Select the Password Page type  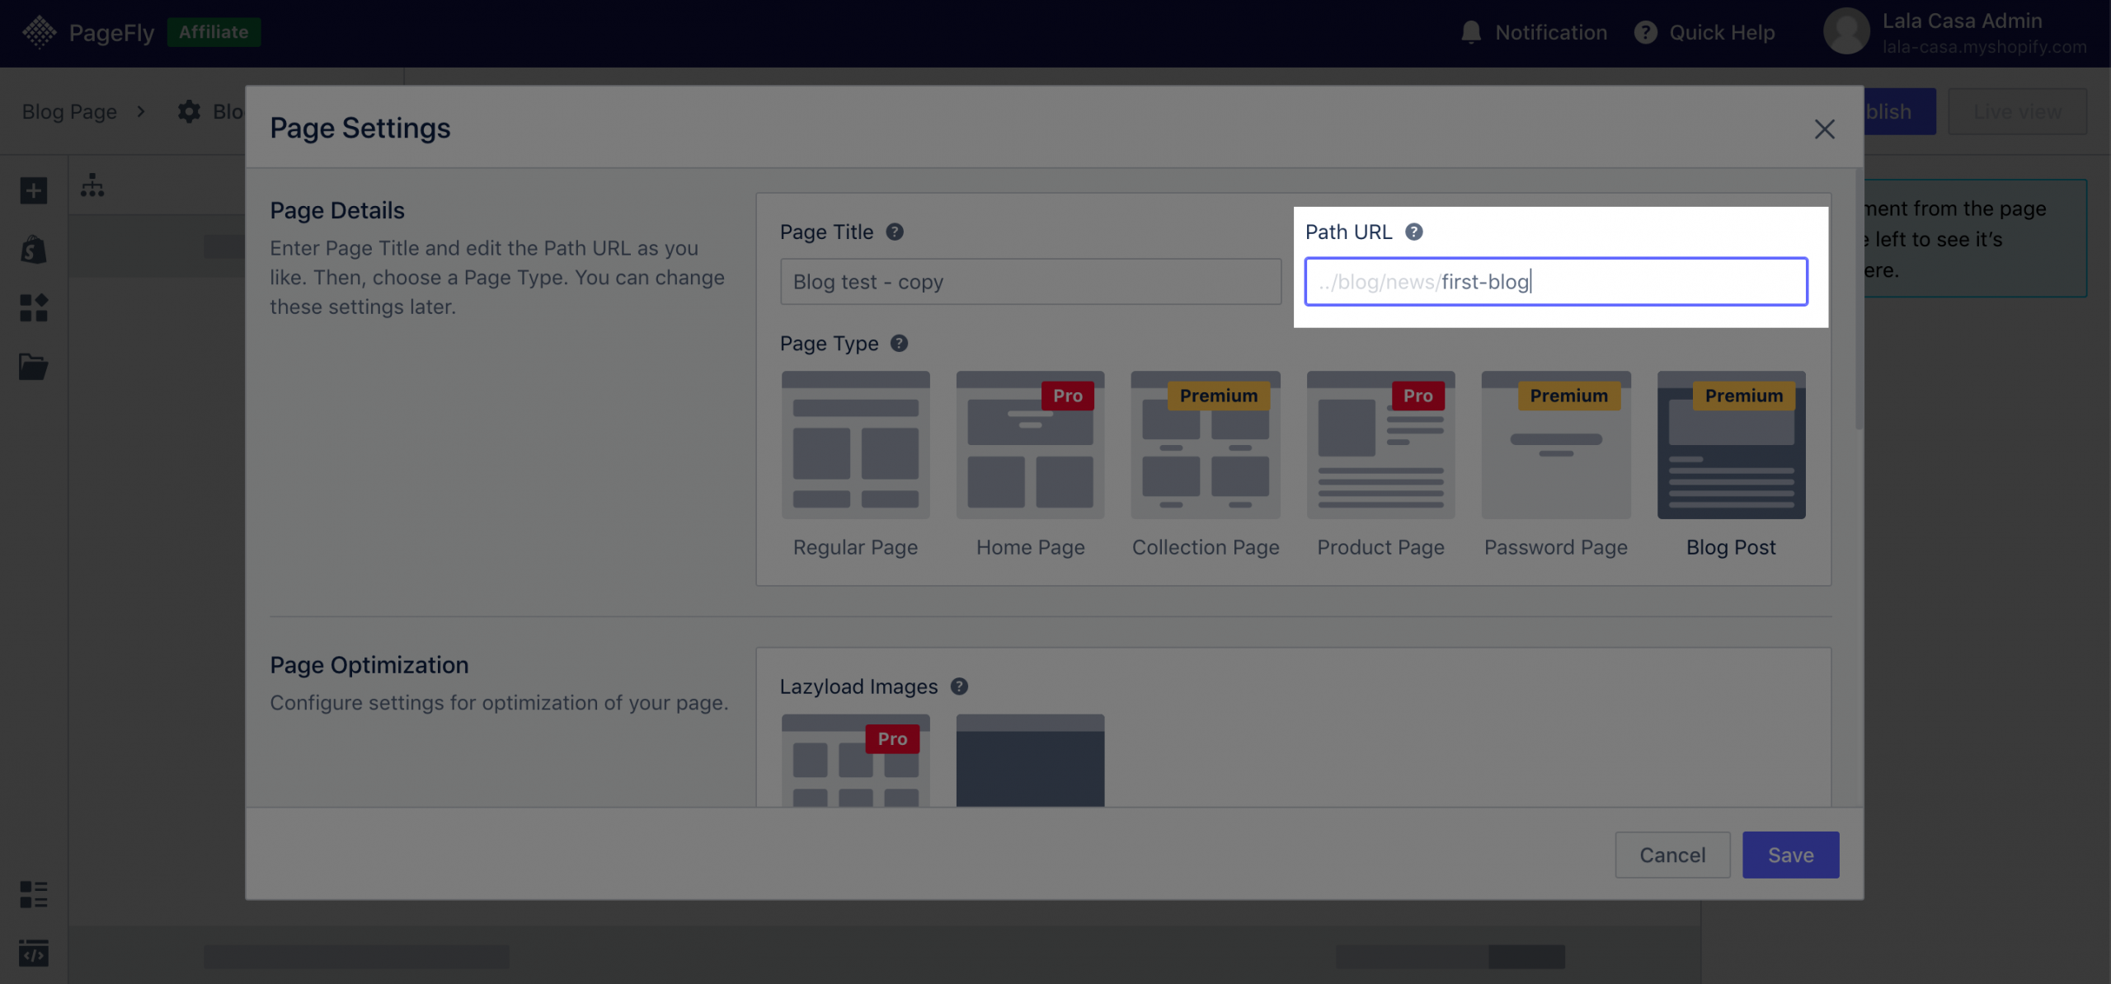[1555, 464]
